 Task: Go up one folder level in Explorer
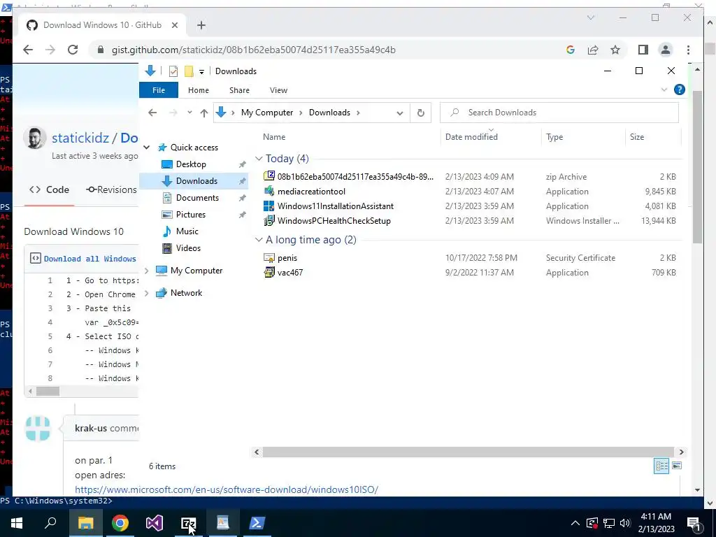click(x=203, y=113)
